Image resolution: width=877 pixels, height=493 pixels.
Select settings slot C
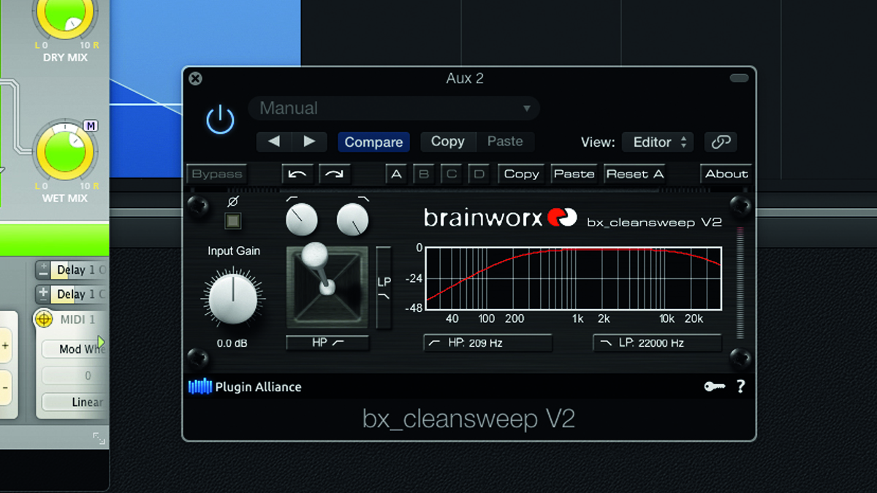coord(452,174)
